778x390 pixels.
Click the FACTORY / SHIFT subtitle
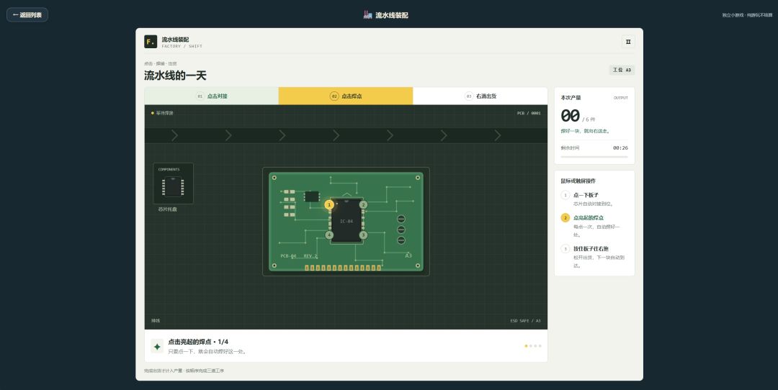click(x=182, y=46)
